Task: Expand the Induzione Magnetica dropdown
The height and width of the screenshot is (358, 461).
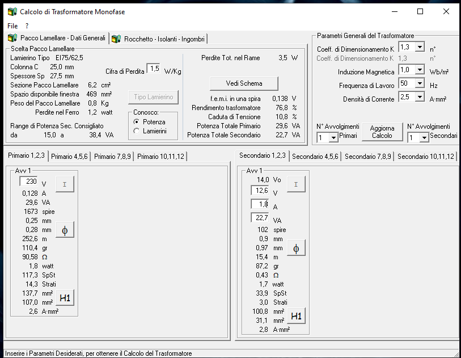Action: click(x=420, y=70)
